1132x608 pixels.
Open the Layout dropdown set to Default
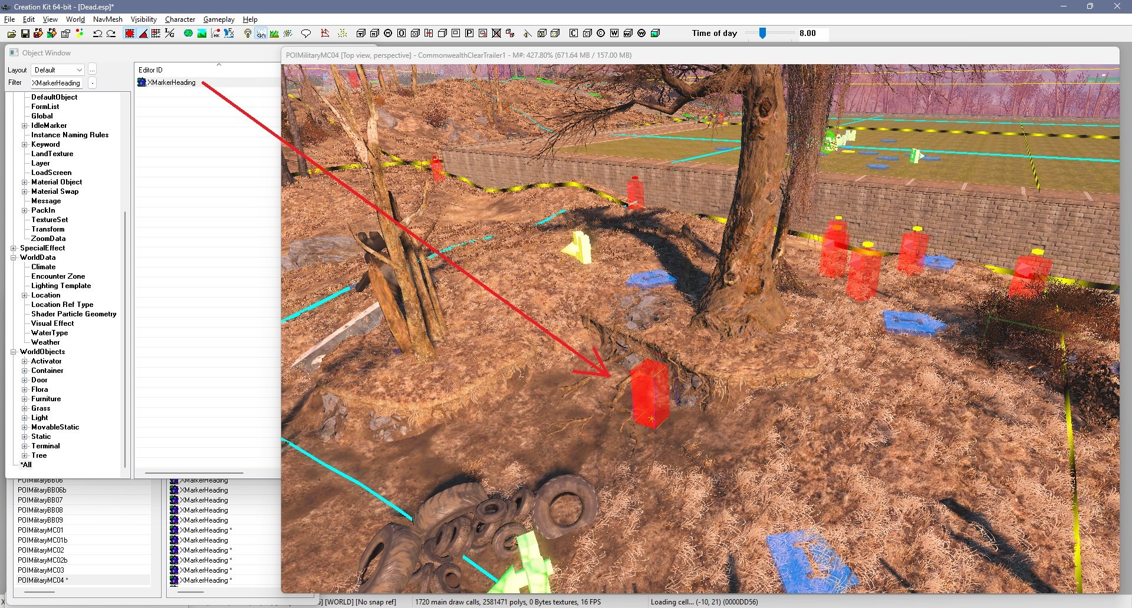tap(58, 70)
